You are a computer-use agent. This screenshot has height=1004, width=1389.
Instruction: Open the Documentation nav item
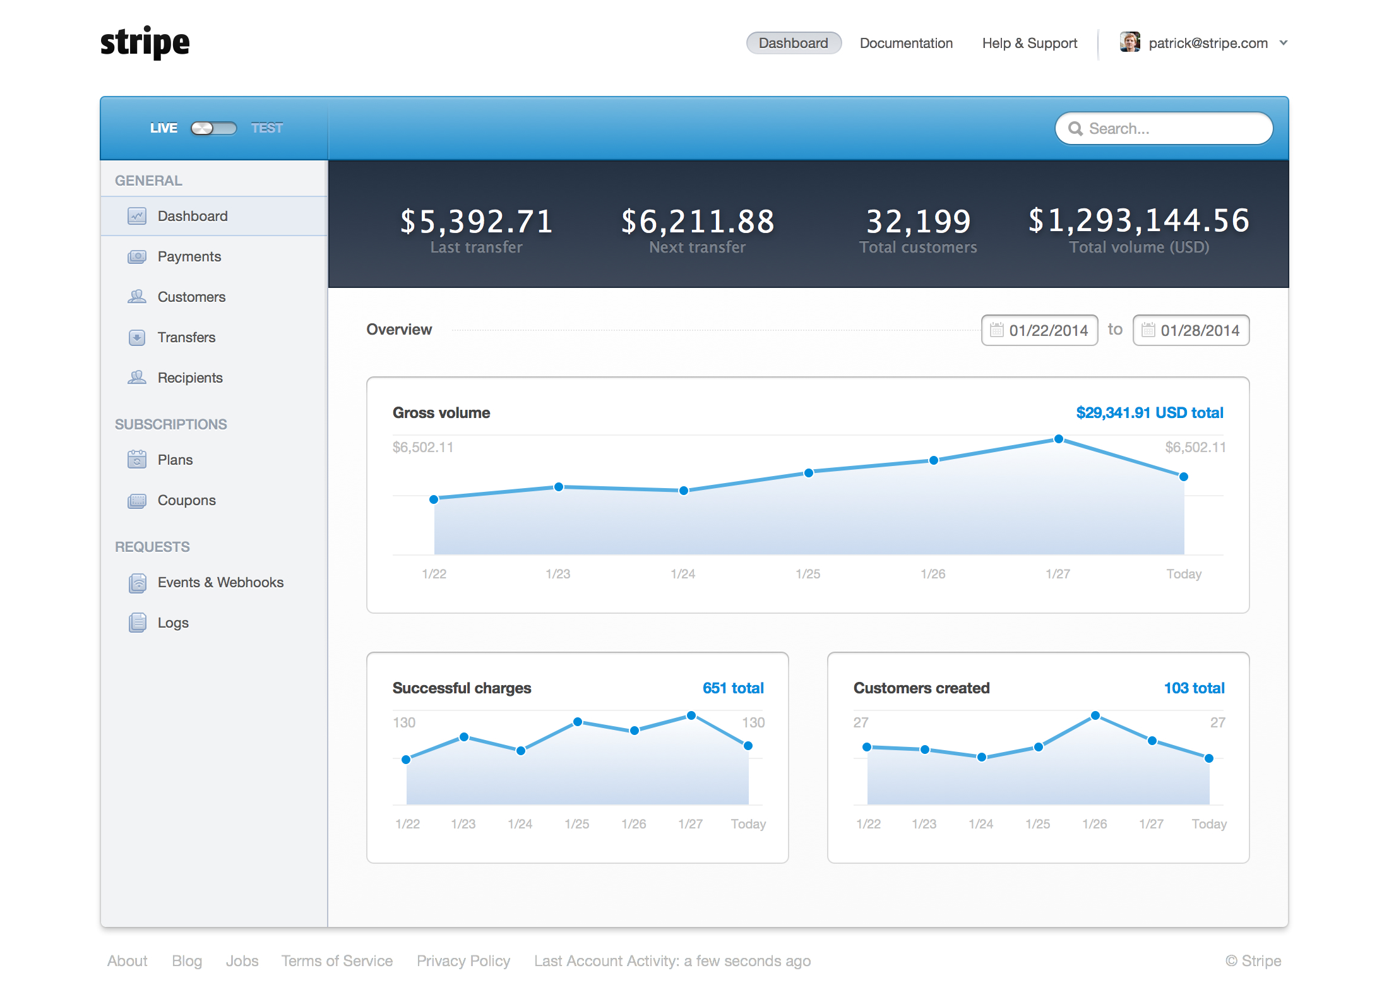pyautogui.click(x=906, y=43)
